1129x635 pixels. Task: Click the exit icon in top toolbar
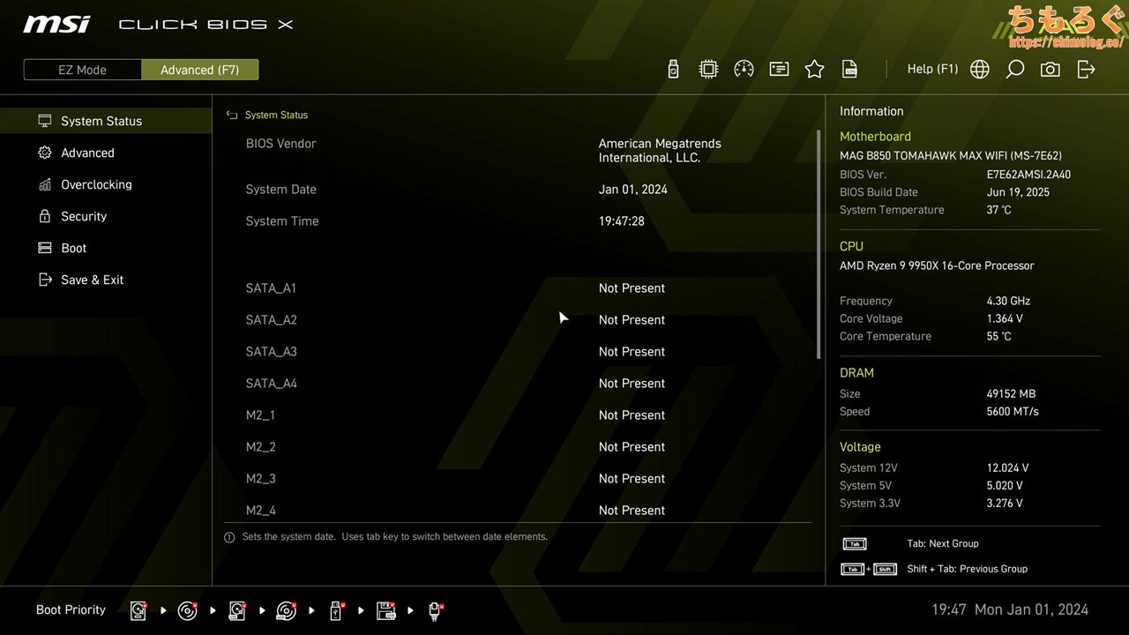[x=1086, y=69]
